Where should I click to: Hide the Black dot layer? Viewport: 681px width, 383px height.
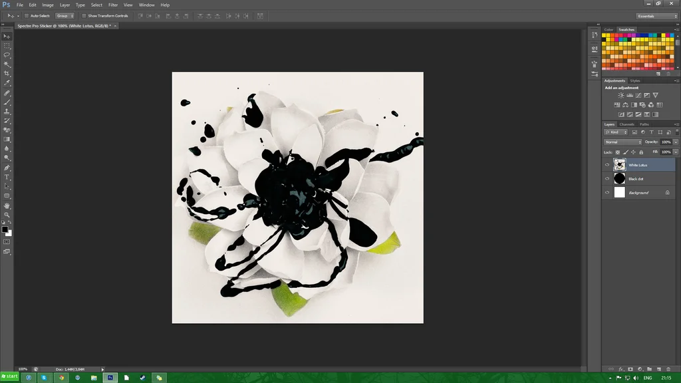tap(607, 178)
